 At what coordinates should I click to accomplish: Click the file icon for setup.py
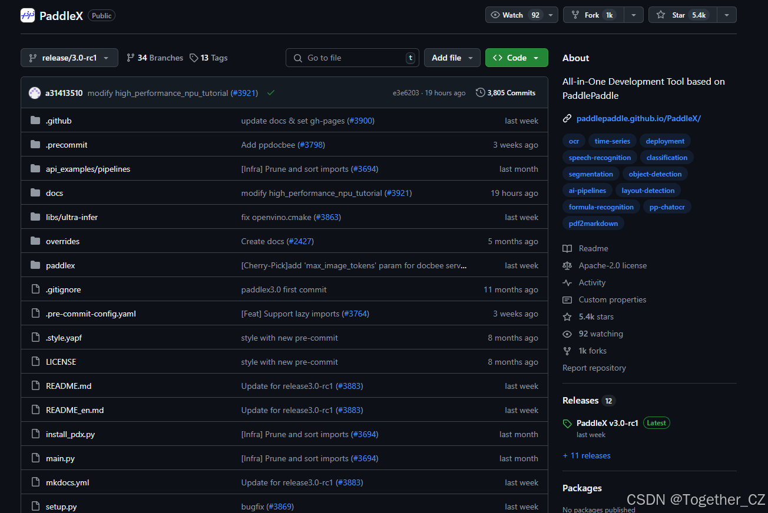click(x=35, y=507)
